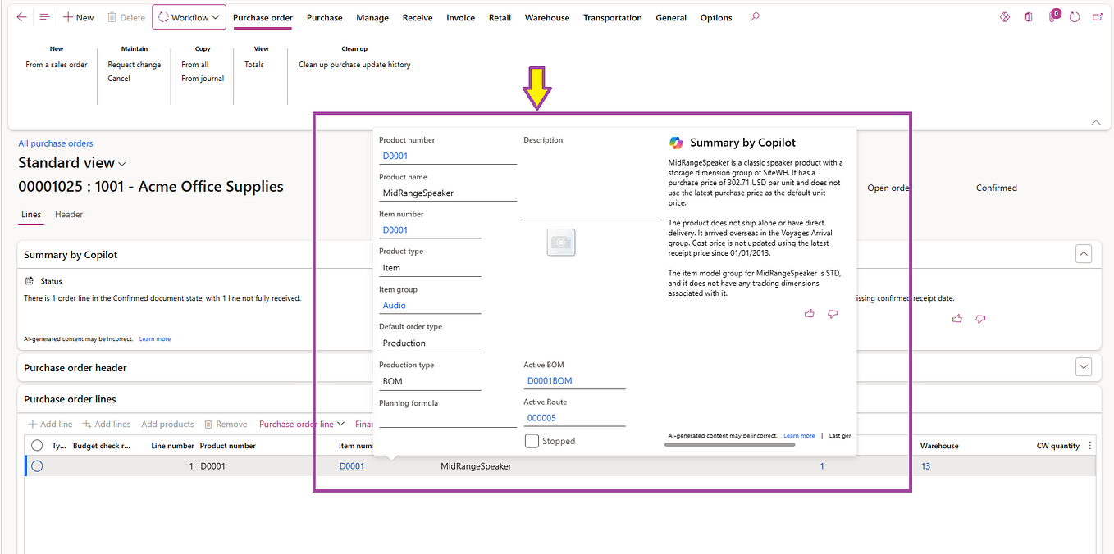Follow the All purchase orders link
Image resolution: width=1114 pixels, height=554 pixels.
pos(55,143)
